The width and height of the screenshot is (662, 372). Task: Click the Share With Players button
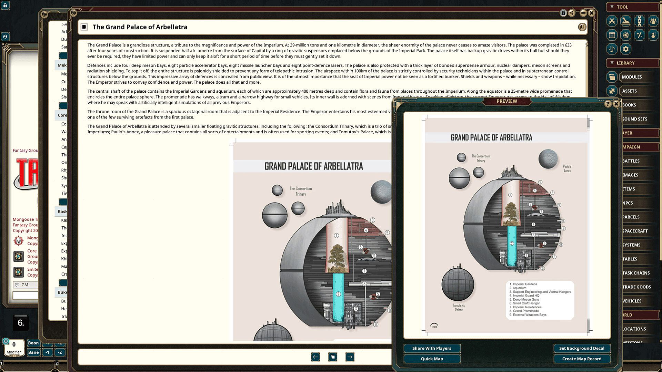point(432,348)
